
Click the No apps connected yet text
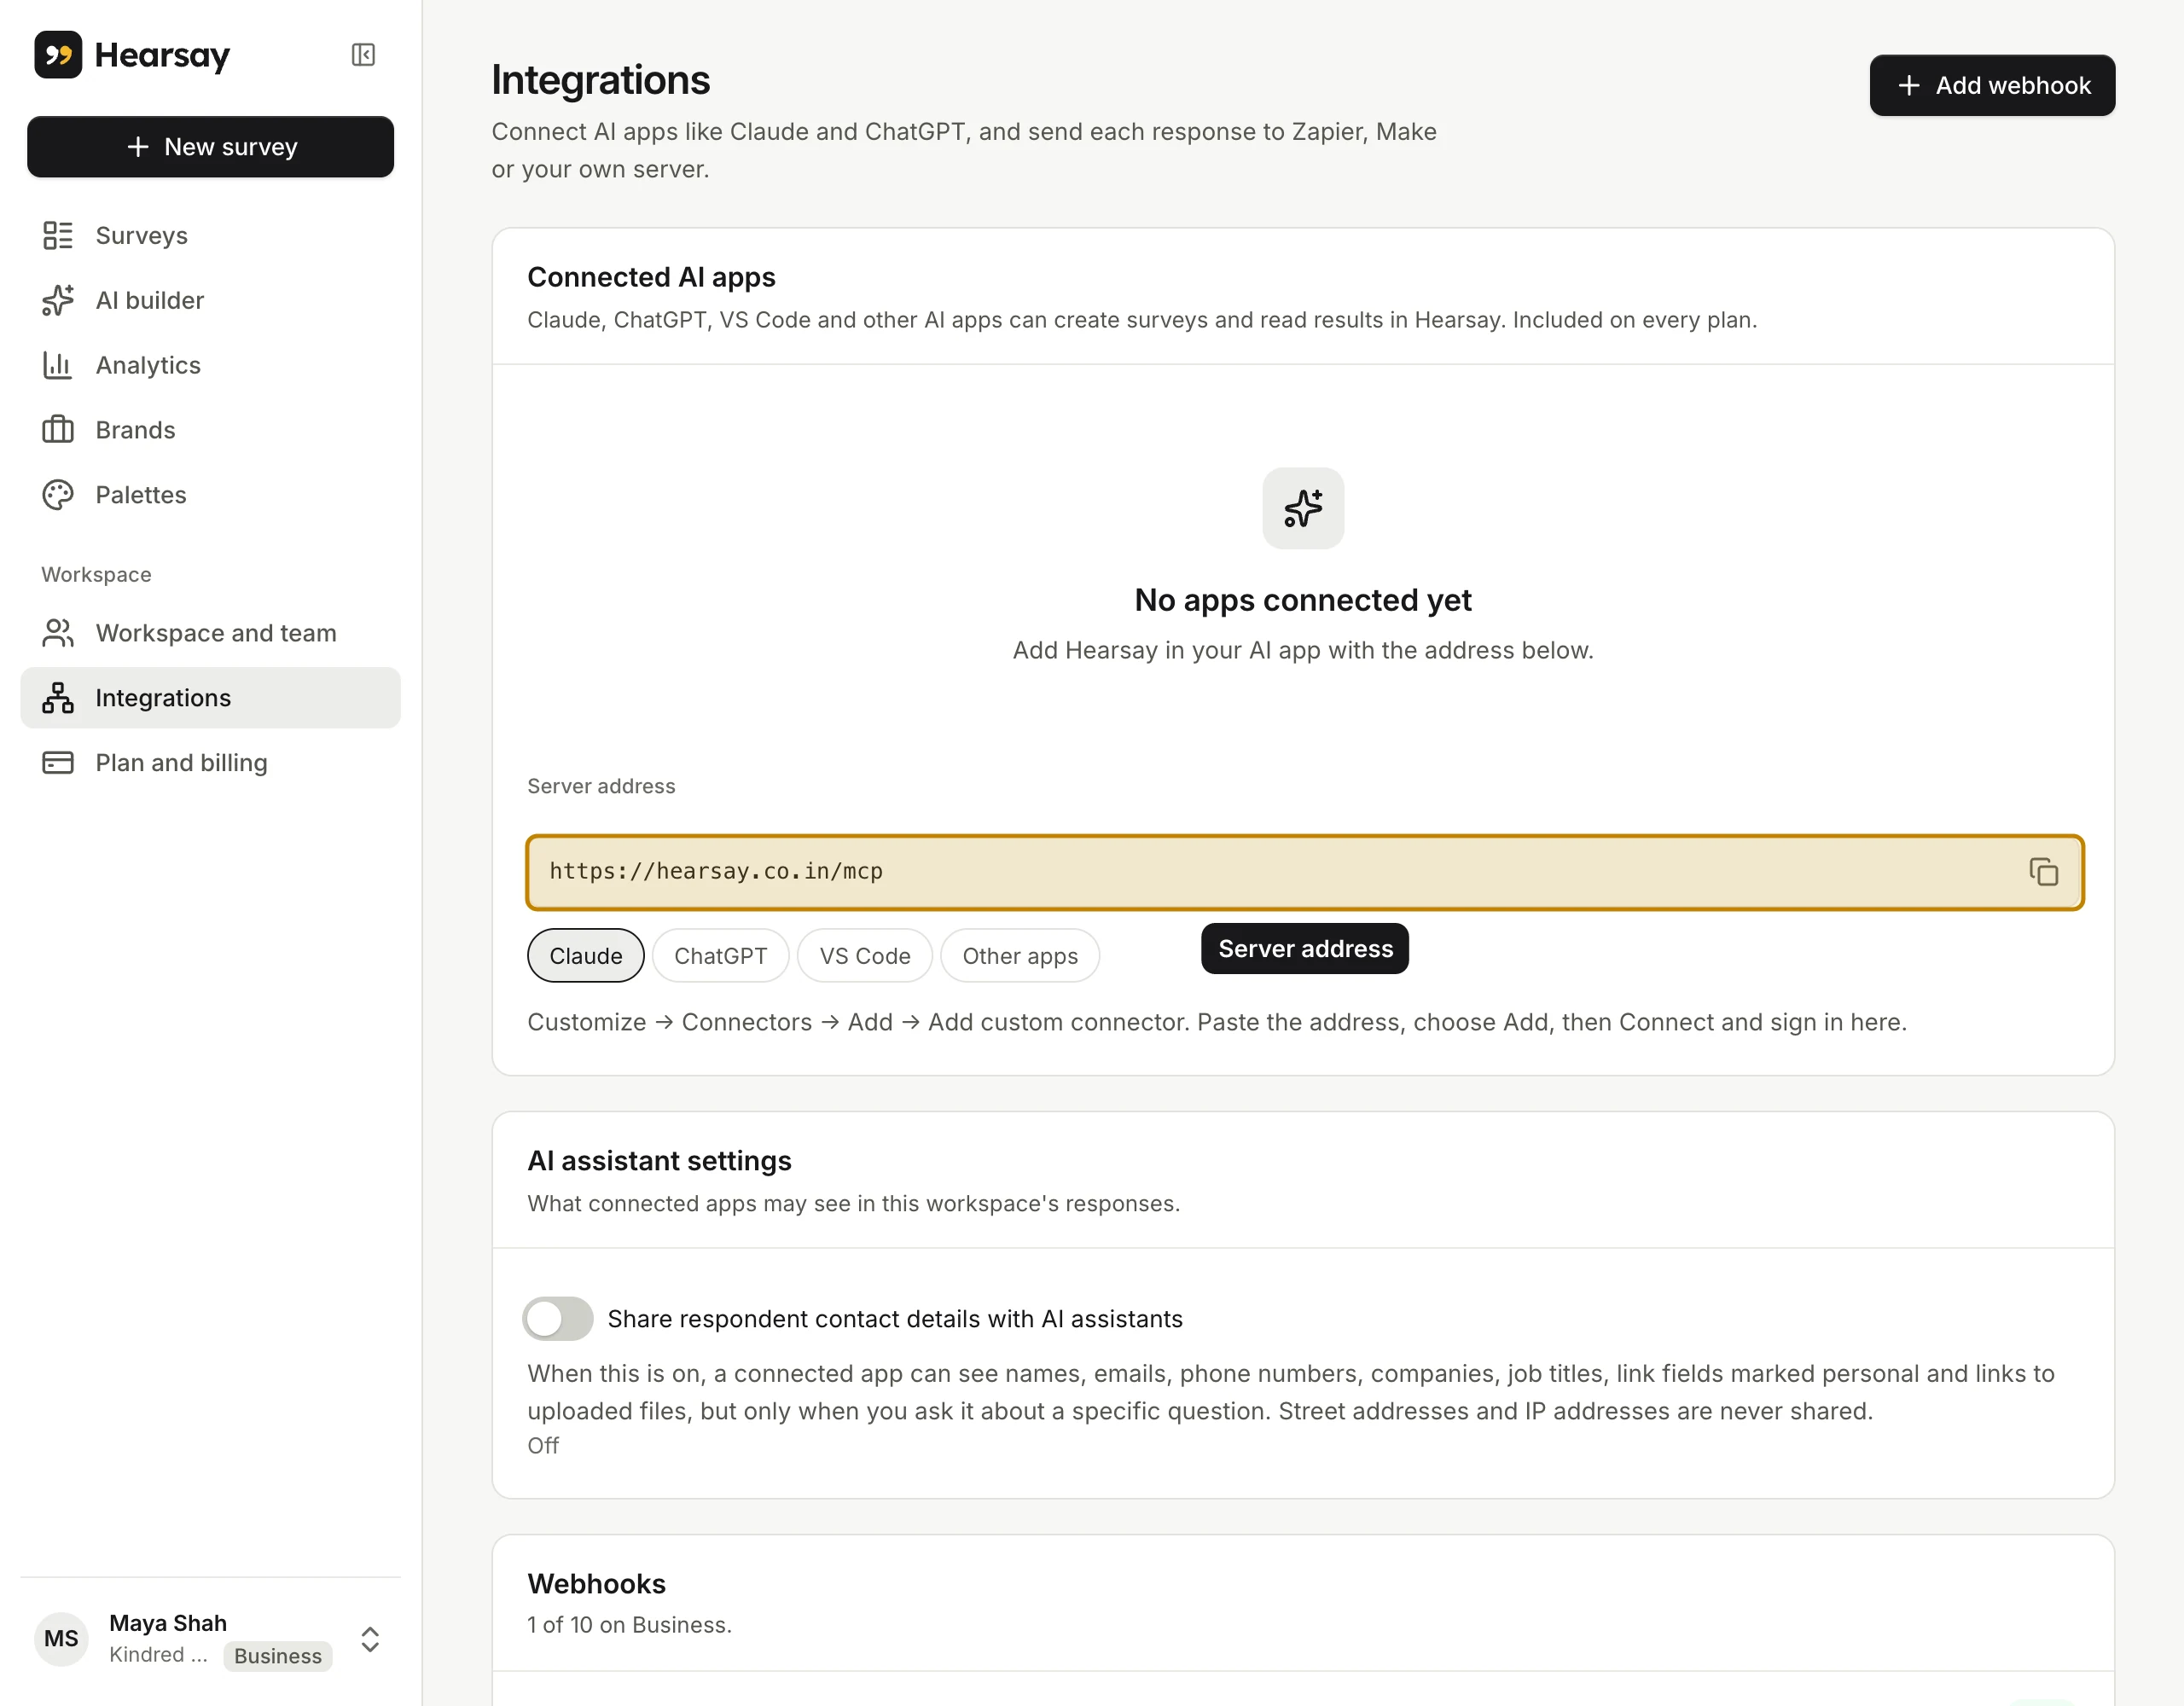tap(1303, 600)
